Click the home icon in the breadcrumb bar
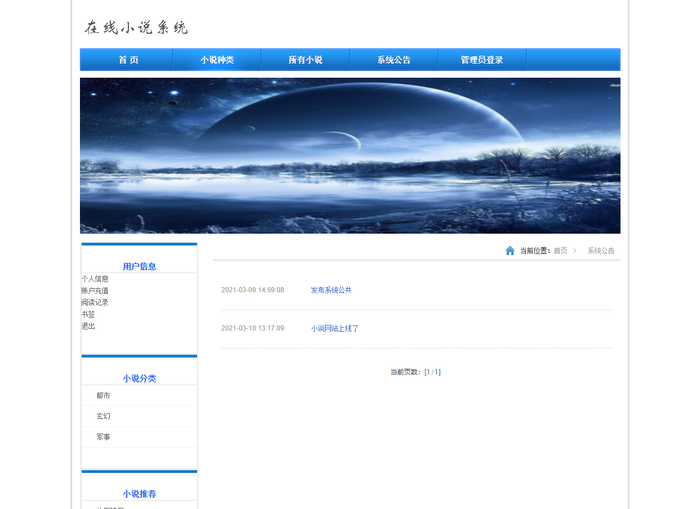The image size is (683, 509). point(510,250)
